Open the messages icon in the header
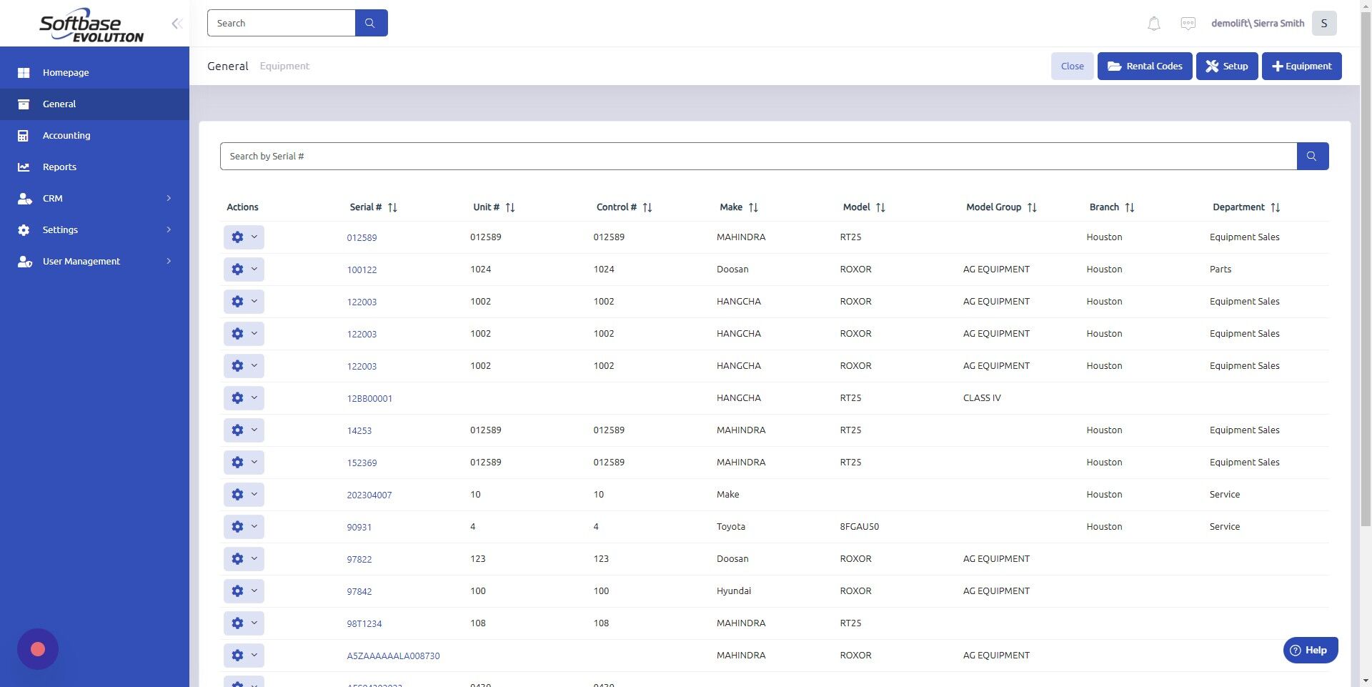1372x687 pixels. click(1188, 23)
